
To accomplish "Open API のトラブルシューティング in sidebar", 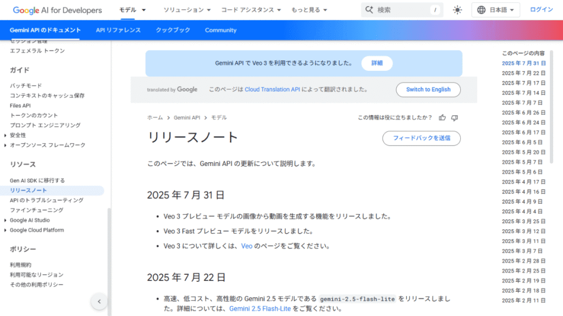I will point(47,201).
